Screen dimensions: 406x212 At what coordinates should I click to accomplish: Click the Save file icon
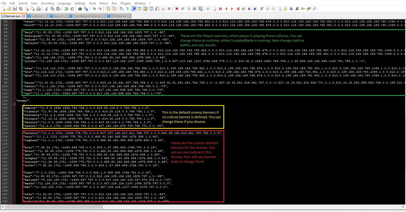pos(15,9)
